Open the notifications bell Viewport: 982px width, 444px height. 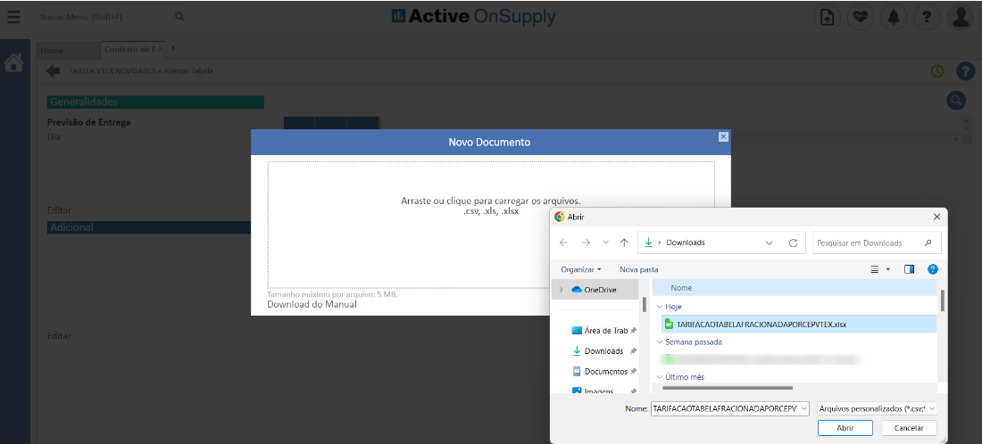tap(894, 18)
